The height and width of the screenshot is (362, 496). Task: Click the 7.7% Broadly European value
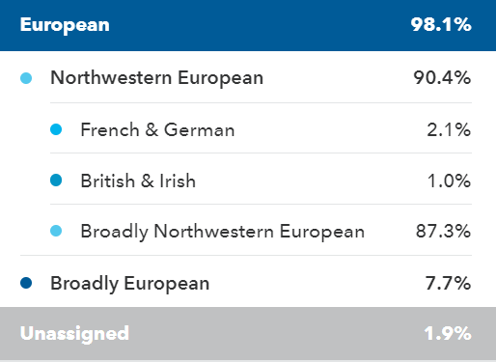(x=449, y=283)
